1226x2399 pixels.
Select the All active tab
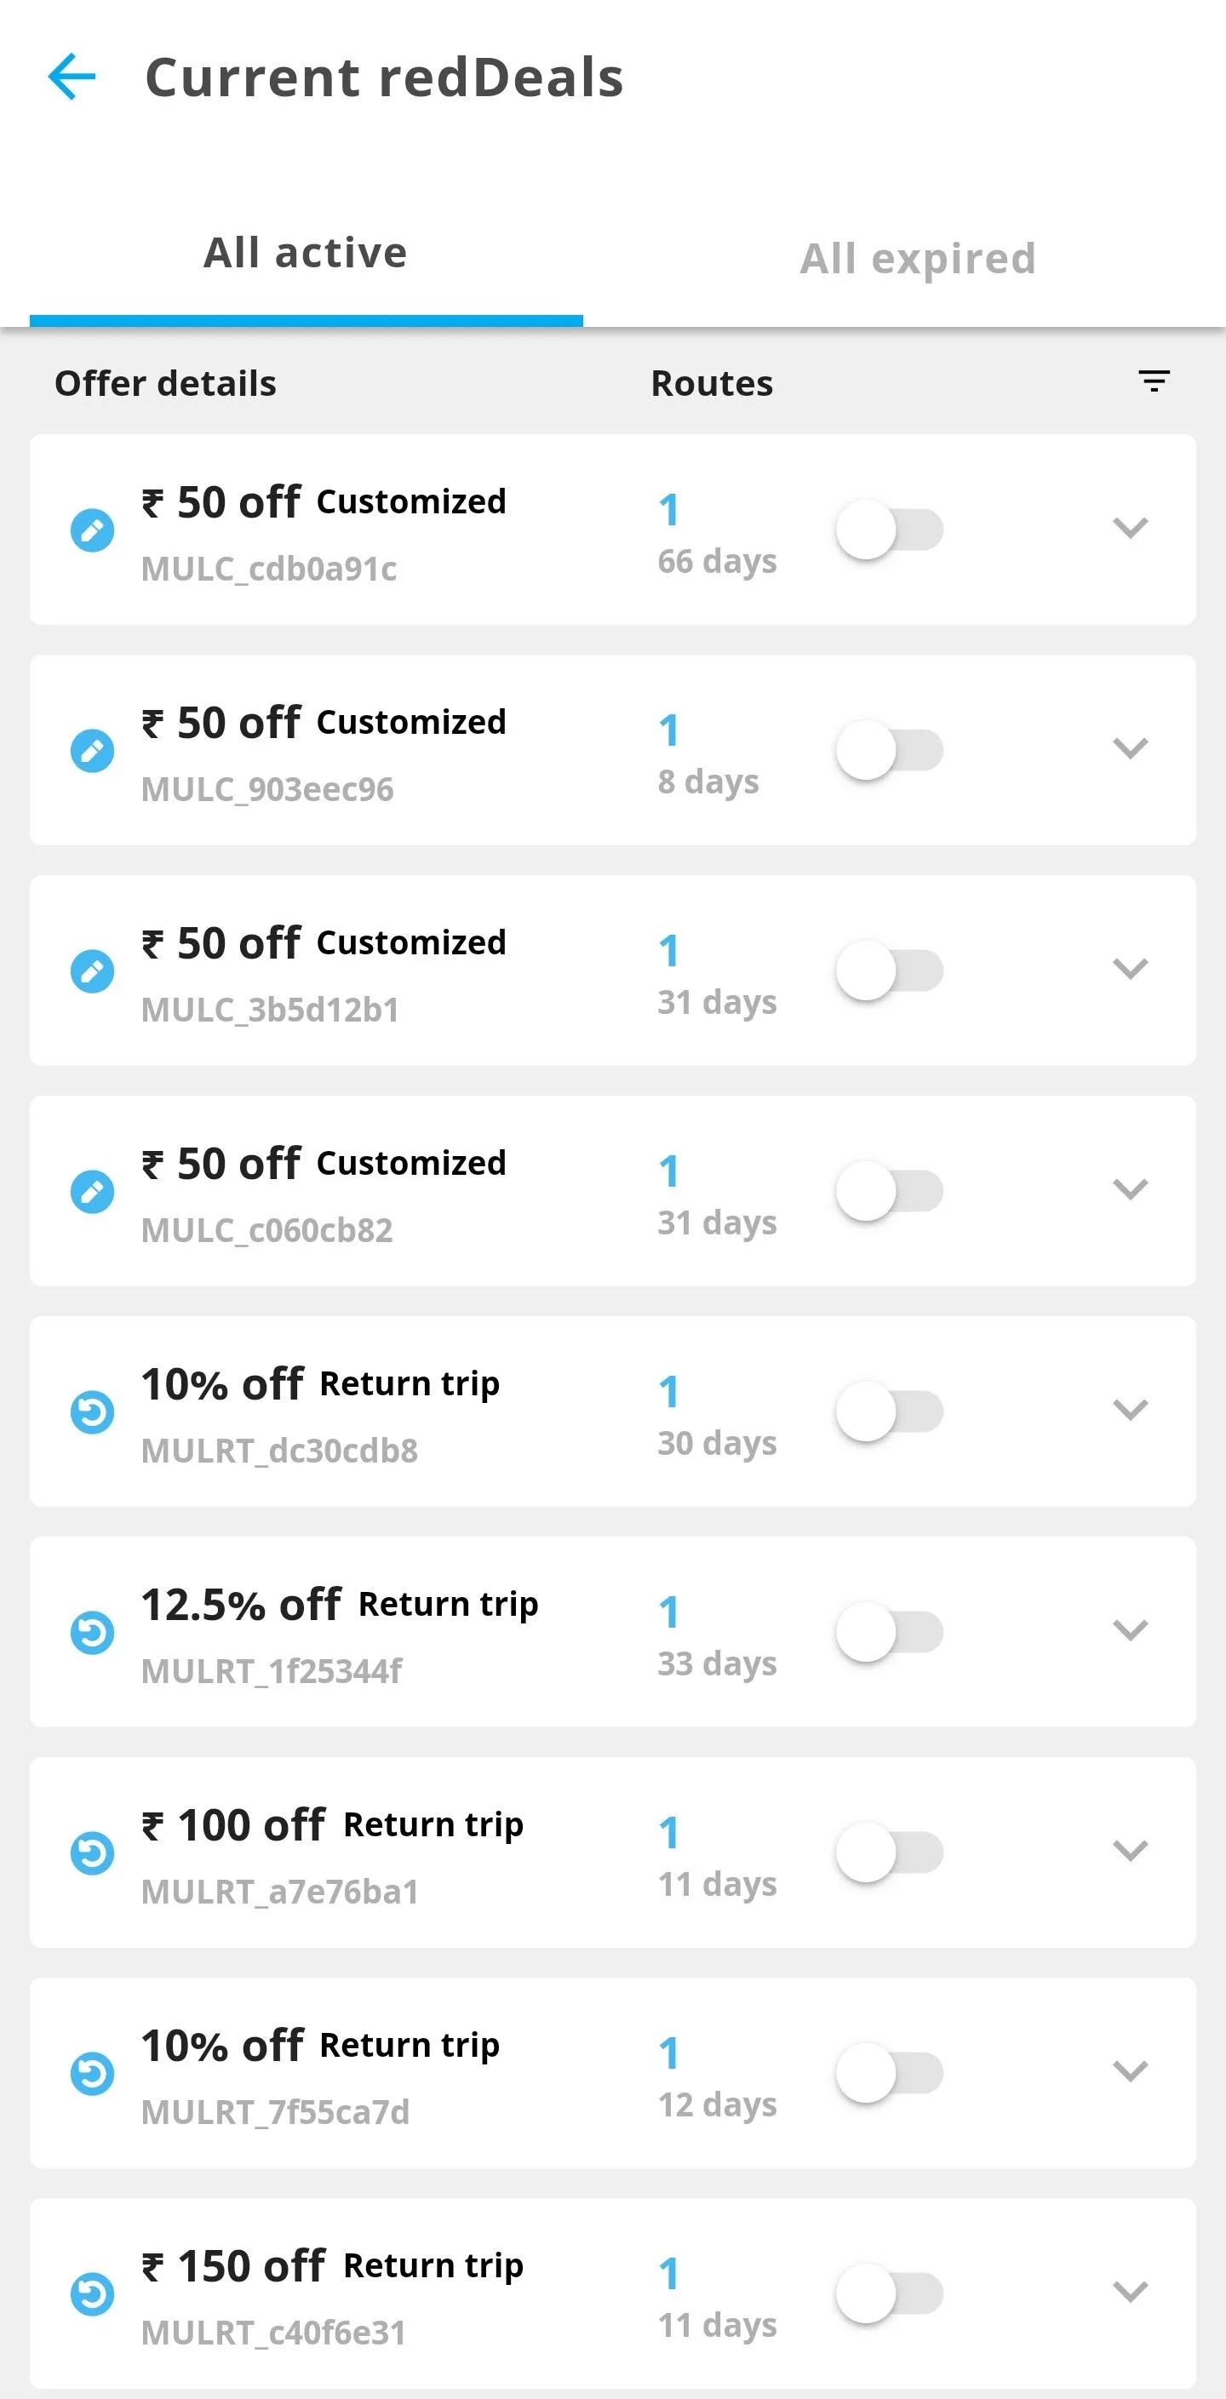pos(306,254)
